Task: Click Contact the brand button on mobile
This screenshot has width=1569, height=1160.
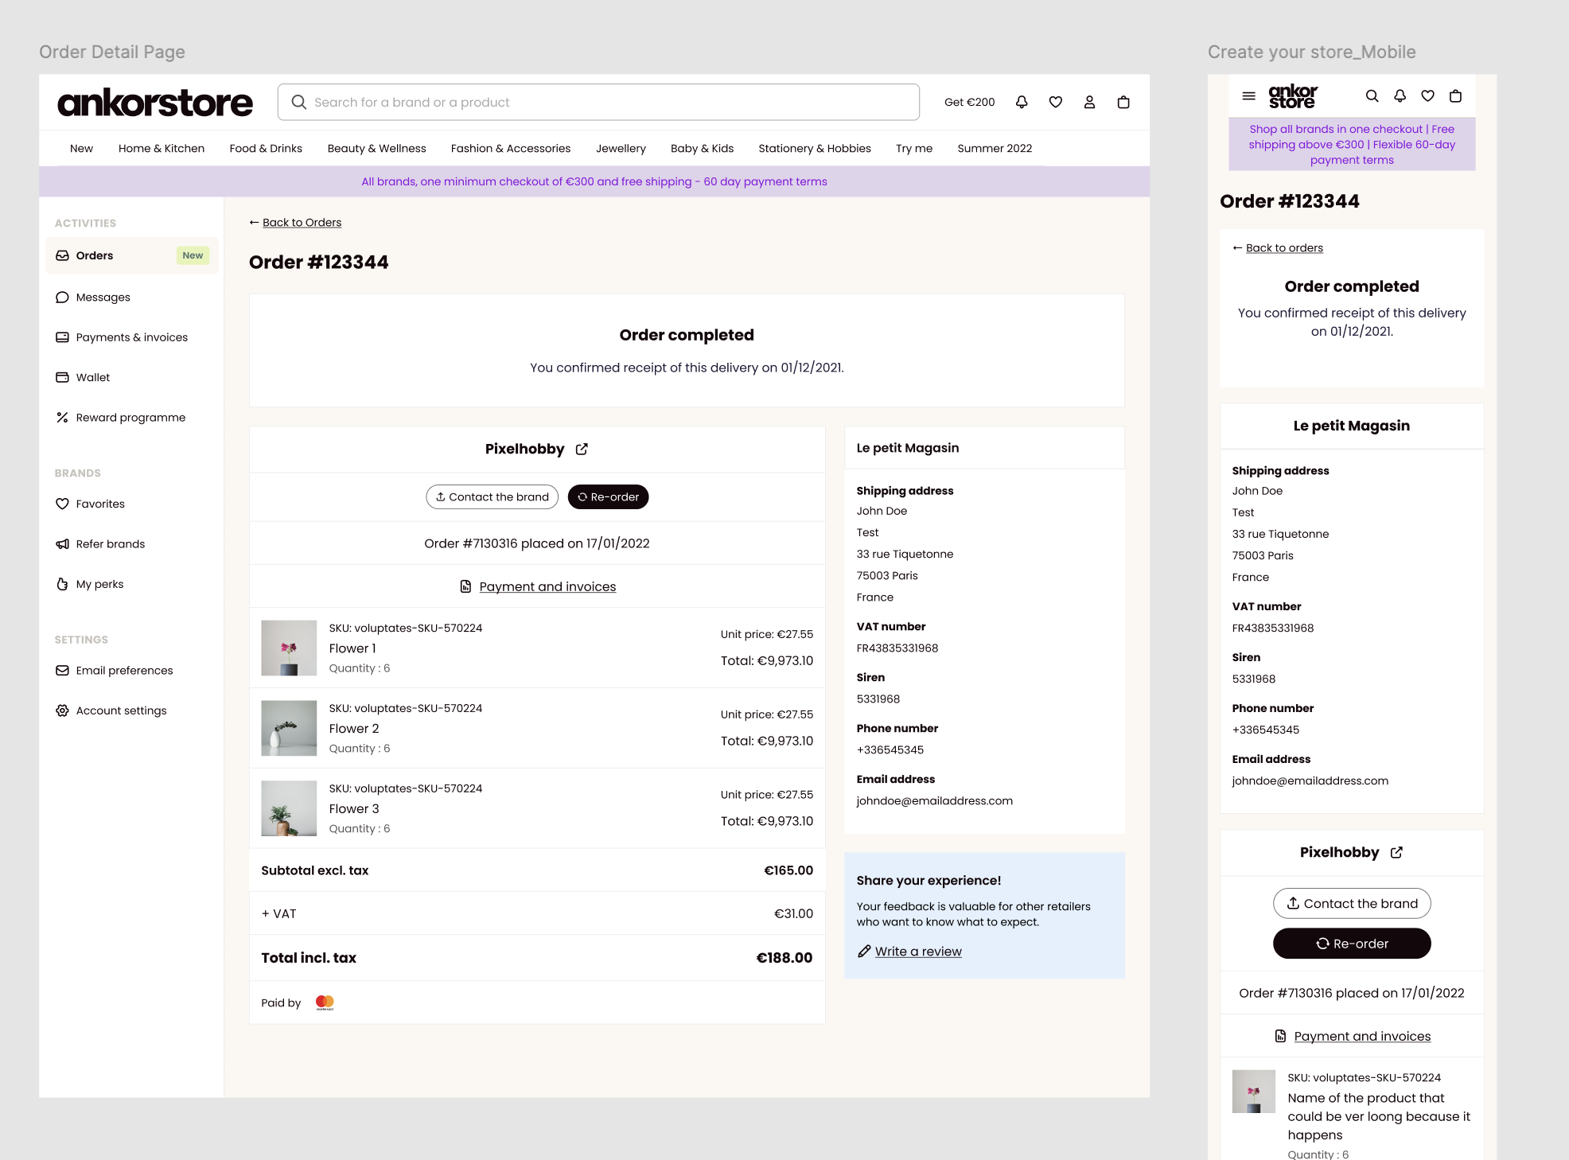Action: (x=1352, y=903)
